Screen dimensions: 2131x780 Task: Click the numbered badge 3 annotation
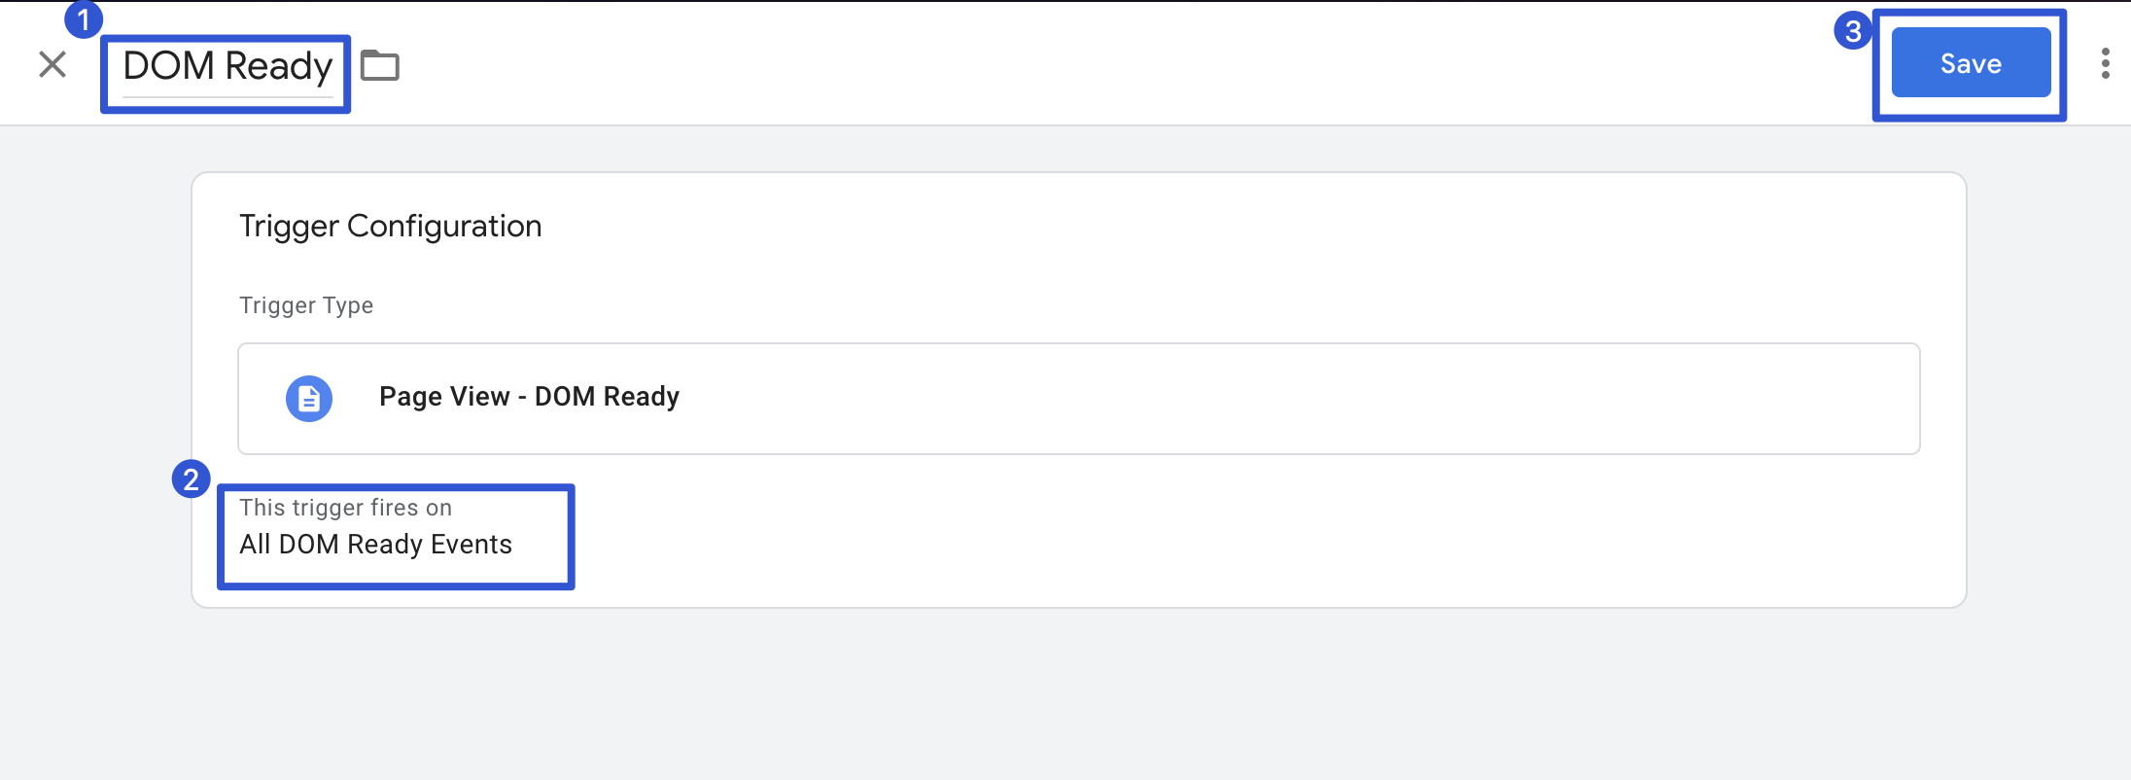click(x=1853, y=31)
